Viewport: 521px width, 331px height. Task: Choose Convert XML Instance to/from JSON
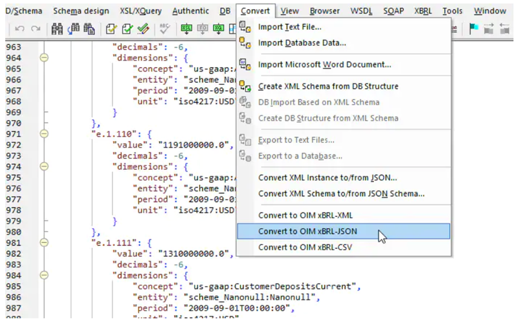[328, 177]
